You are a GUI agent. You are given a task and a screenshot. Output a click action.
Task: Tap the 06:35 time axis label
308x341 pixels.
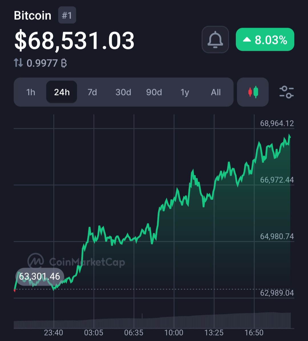(x=134, y=332)
